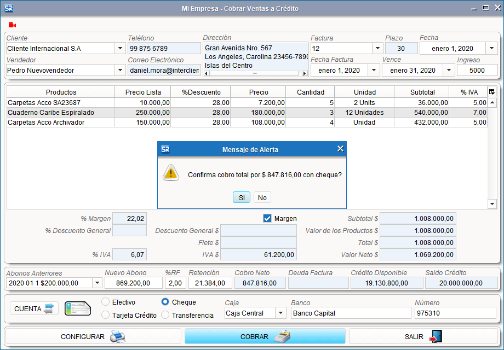Screen dimensions: 504x350
Task: Click the Cobro Neto value 847.816,00
Action: 260,283
